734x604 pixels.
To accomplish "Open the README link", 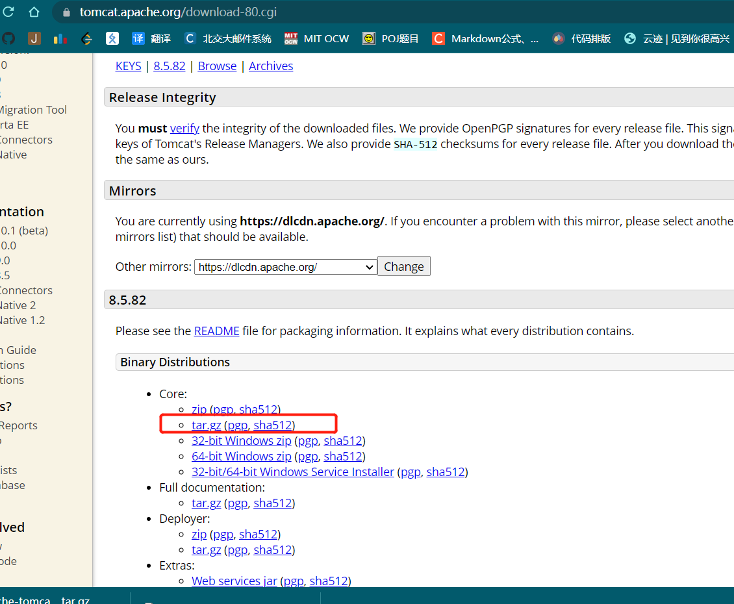I will pyautogui.click(x=217, y=331).
